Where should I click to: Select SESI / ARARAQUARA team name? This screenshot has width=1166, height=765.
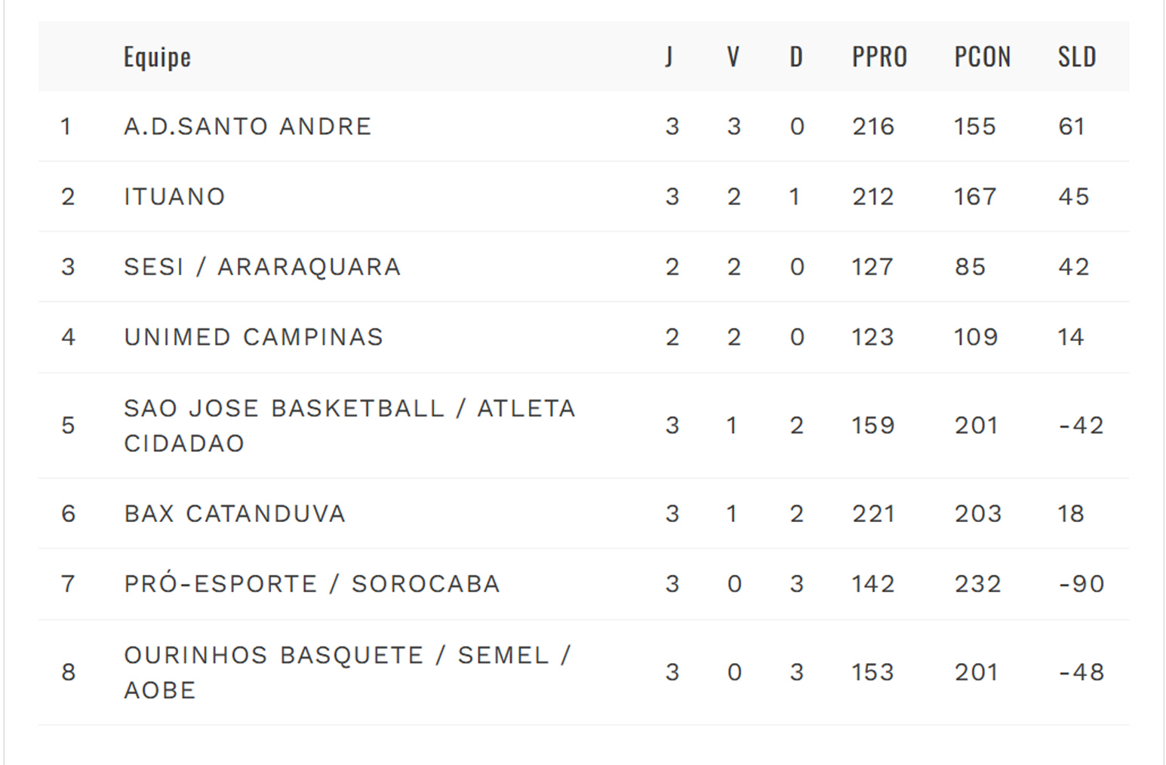coord(262,266)
